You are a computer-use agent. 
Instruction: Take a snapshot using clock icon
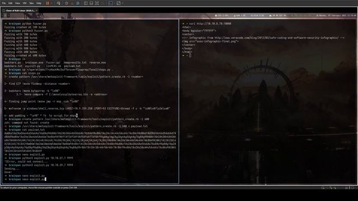[67, 3]
